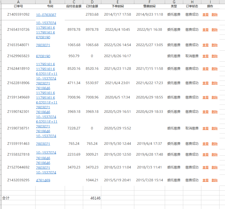Select paid amount cell 2783.68
Screen dimensions: 225x209
(x=92, y=15)
